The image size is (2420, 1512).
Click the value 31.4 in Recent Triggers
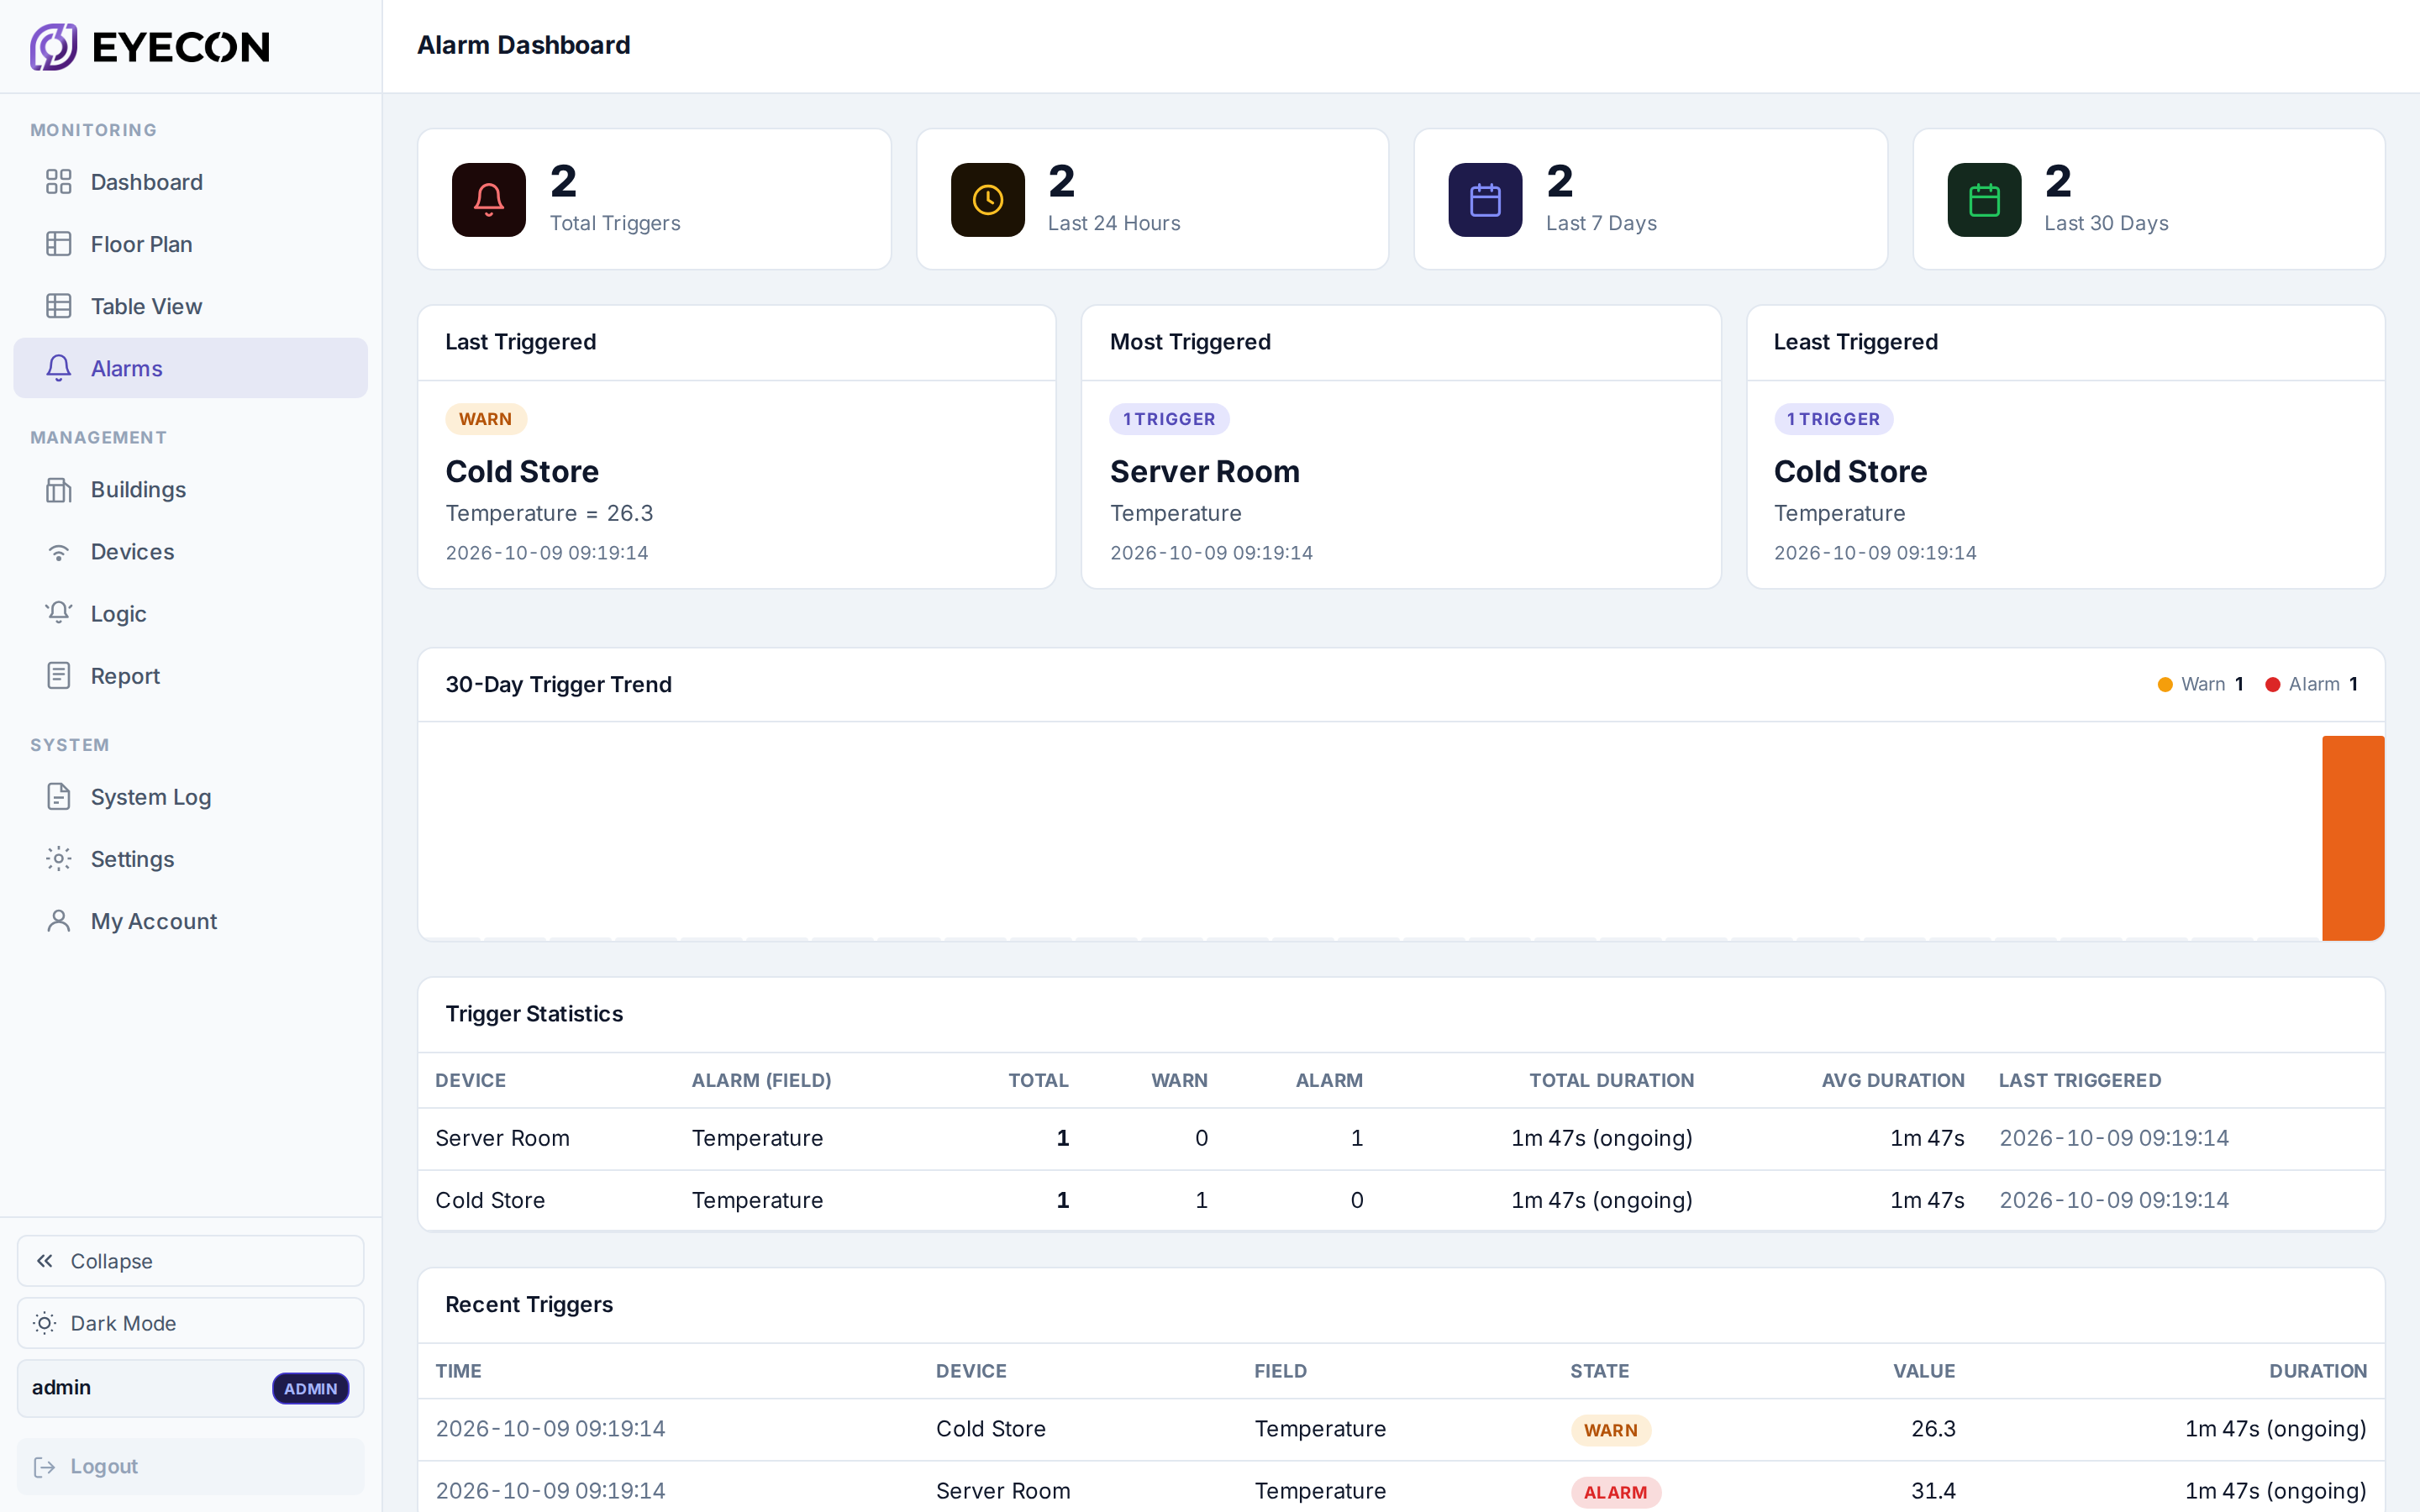click(1933, 1491)
